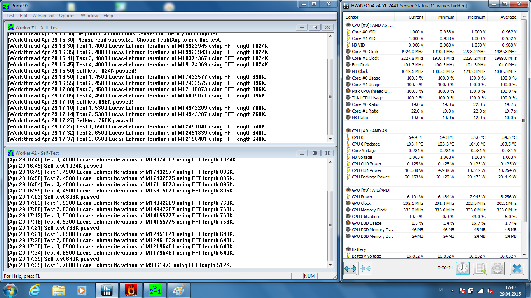Minimize the Worker #2 Self-Test child window
Image resolution: width=531 pixels, height=298 pixels.
tap(302, 153)
